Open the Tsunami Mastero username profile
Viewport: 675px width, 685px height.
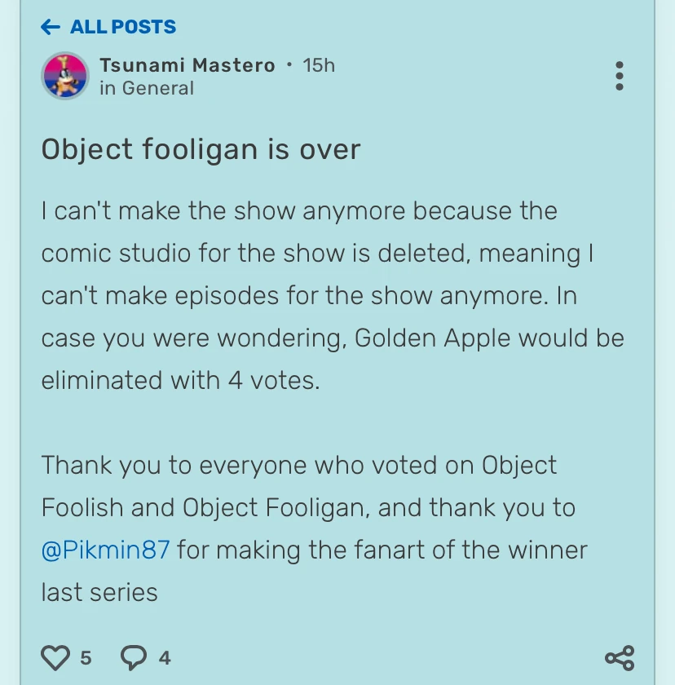[x=187, y=65]
